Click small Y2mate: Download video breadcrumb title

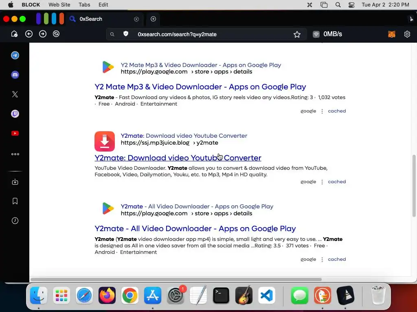point(184,136)
